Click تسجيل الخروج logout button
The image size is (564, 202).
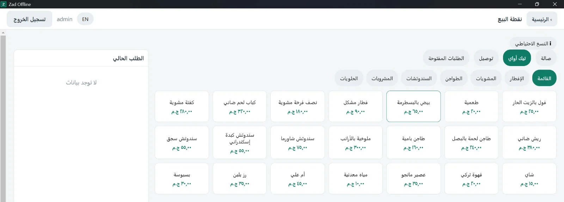[x=30, y=19]
